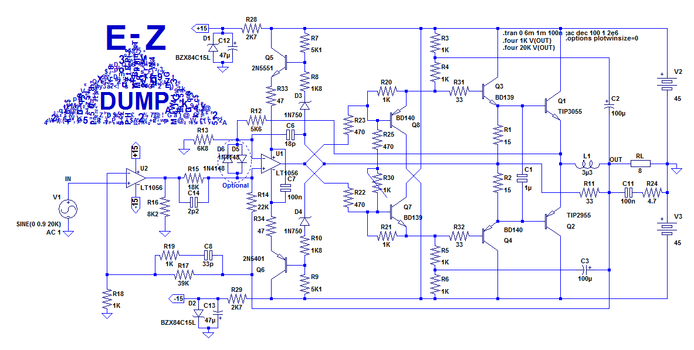Click the ground symbol below V1
The height and width of the screenshot is (350, 694).
click(69, 233)
